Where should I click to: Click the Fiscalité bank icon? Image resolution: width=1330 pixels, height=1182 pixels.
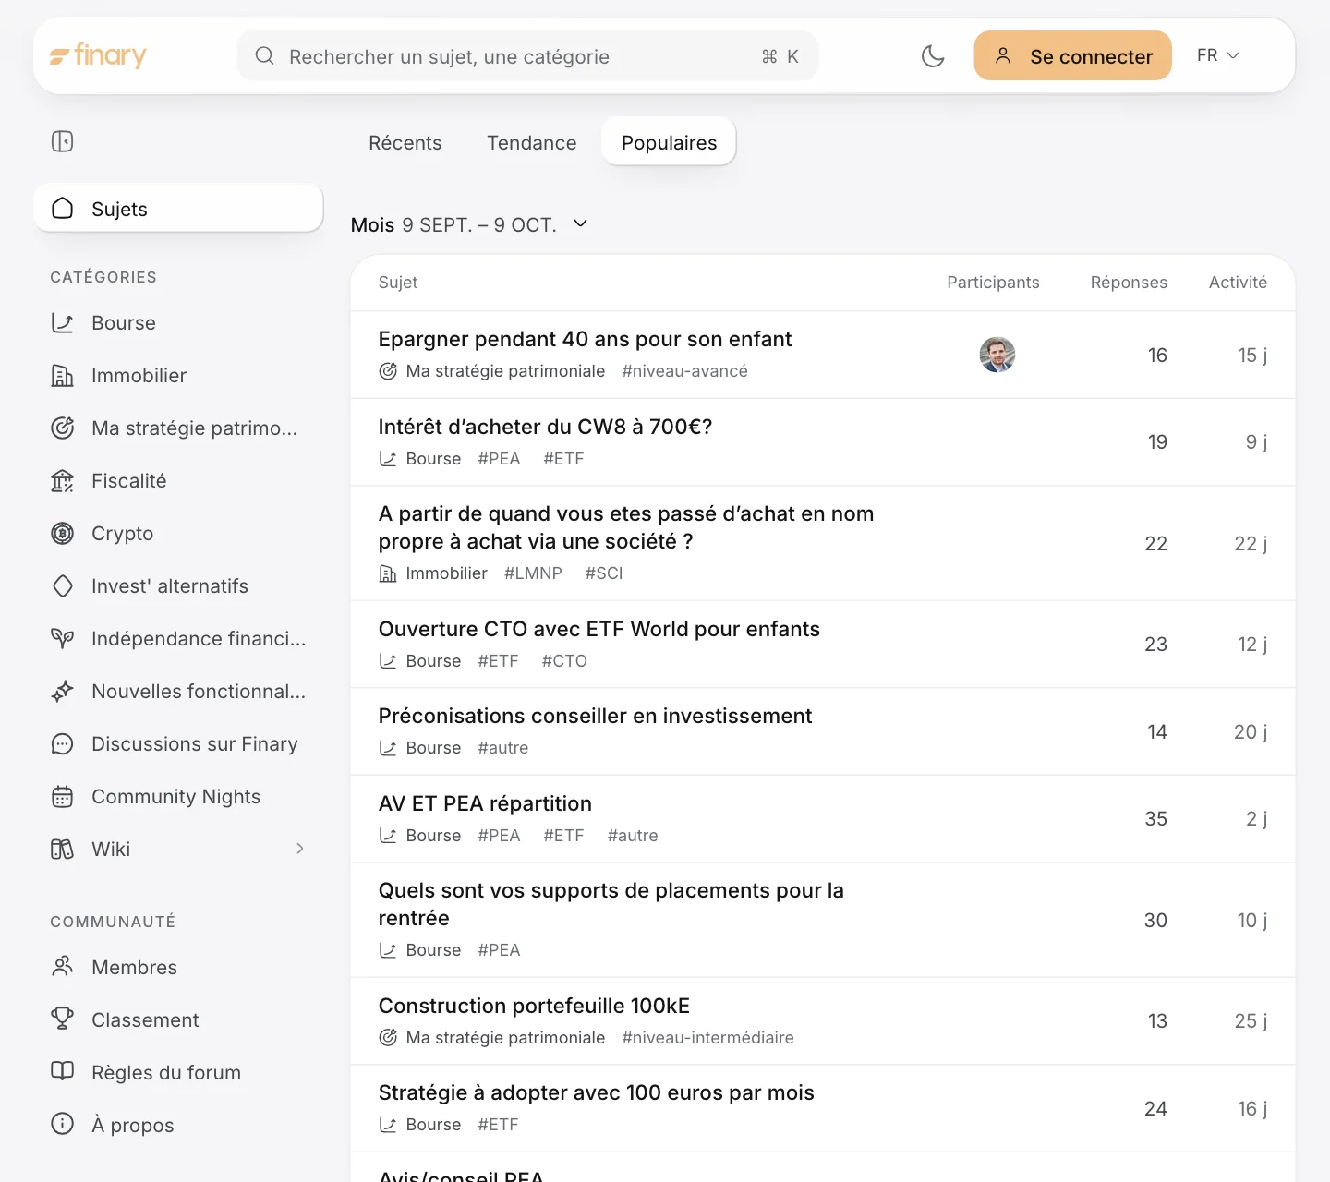click(62, 481)
